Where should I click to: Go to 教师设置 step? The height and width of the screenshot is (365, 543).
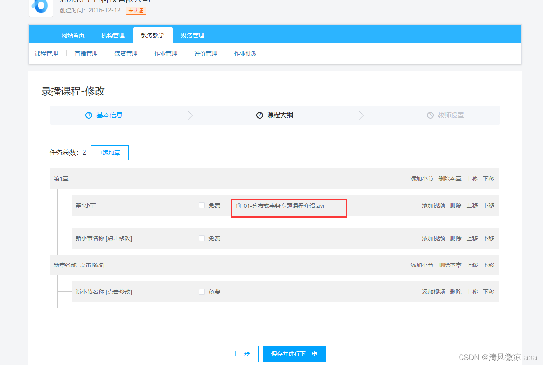451,115
